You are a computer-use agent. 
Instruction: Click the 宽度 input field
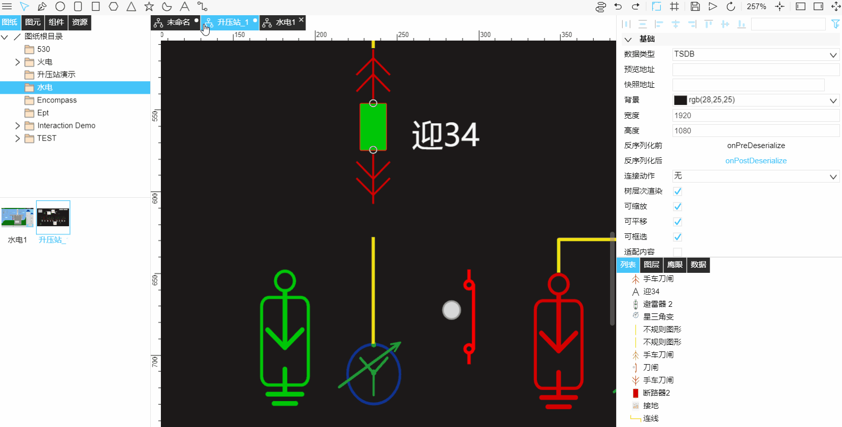[756, 116]
